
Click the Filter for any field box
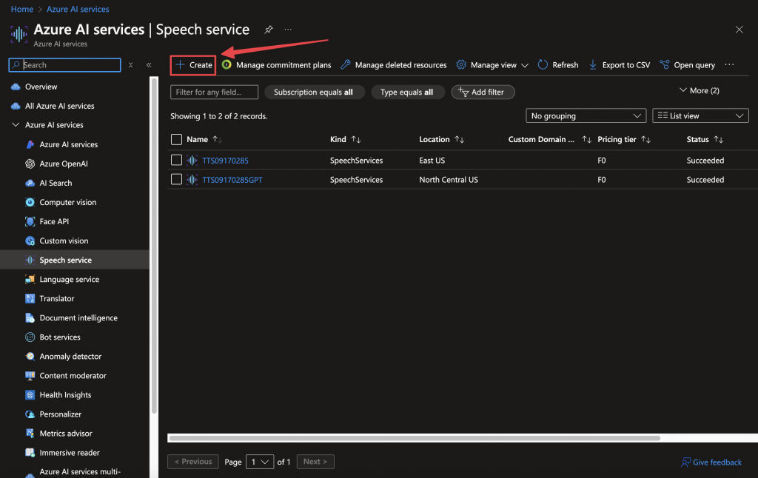click(214, 92)
